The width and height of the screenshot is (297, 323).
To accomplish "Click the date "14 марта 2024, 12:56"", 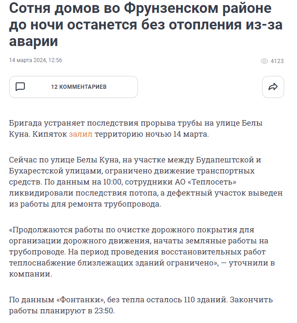I will coord(35,60).
